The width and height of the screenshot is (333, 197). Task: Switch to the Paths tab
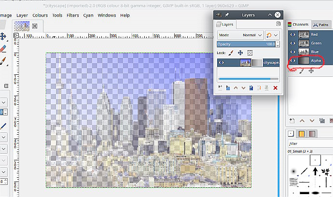pyautogui.click(x=321, y=25)
